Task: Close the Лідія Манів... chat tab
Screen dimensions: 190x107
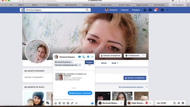Action: point(151,103)
